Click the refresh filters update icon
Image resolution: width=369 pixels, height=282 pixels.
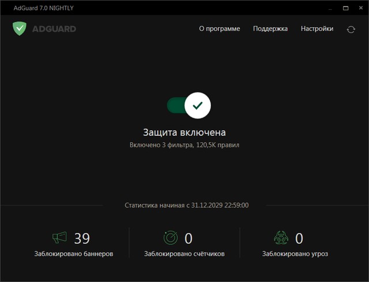point(351,29)
